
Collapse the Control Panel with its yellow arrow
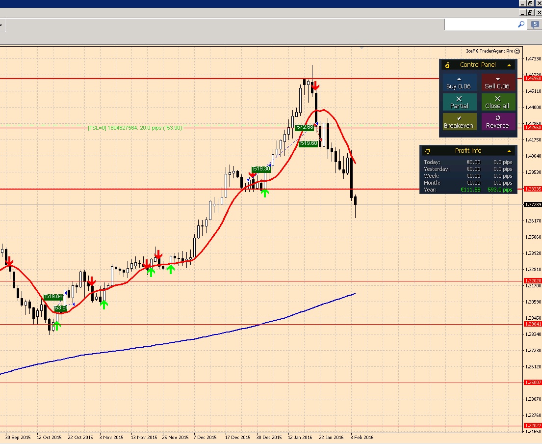(x=509, y=65)
